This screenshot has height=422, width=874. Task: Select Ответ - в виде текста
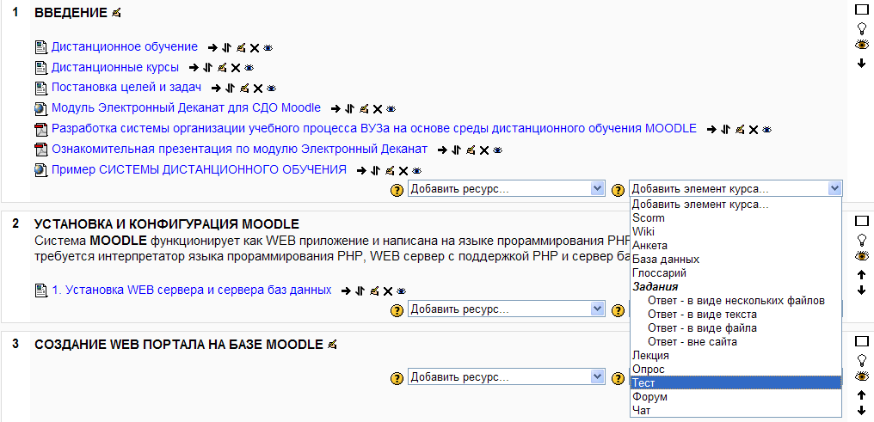point(736,315)
